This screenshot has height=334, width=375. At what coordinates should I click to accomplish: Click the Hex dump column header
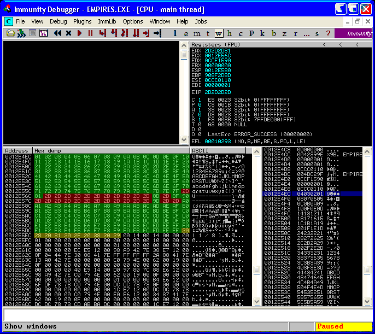tap(111, 151)
